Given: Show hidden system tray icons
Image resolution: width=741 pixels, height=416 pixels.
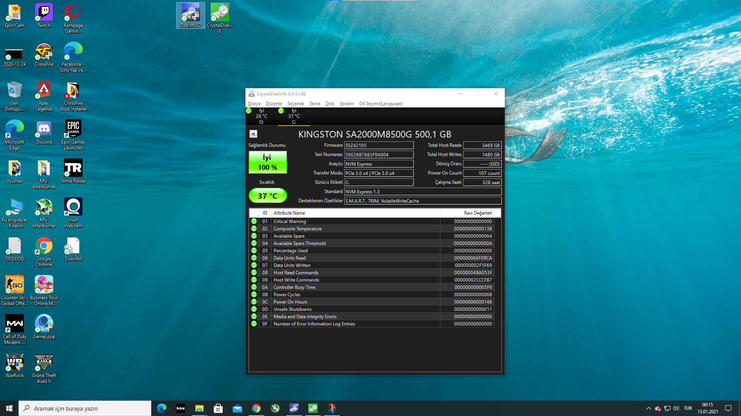Looking at the screenshot, I should pos(648,408).
